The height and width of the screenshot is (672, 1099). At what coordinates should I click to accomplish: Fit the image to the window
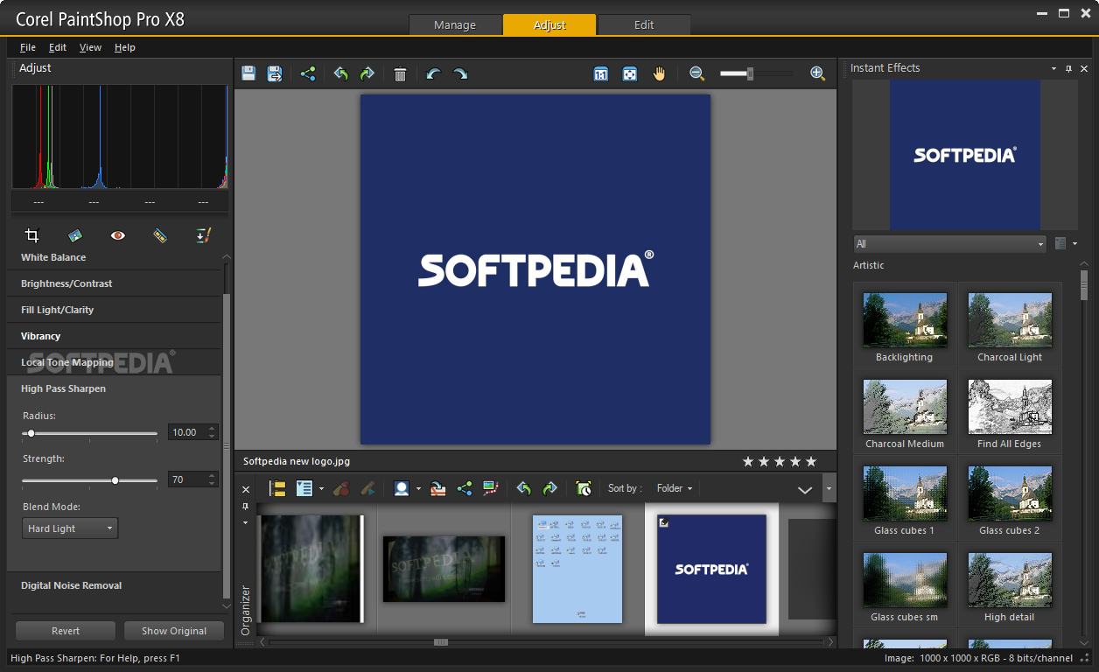(630, 74)
